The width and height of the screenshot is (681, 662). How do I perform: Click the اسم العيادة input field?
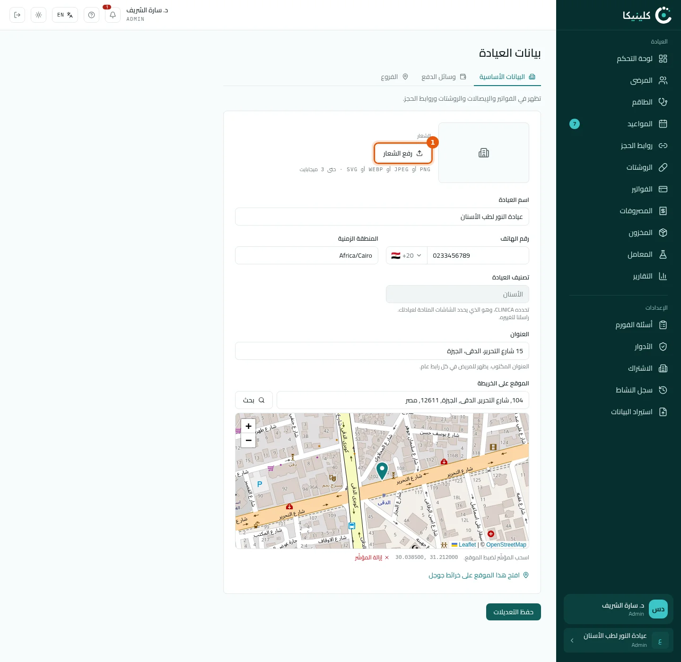[x=382, y=217]
